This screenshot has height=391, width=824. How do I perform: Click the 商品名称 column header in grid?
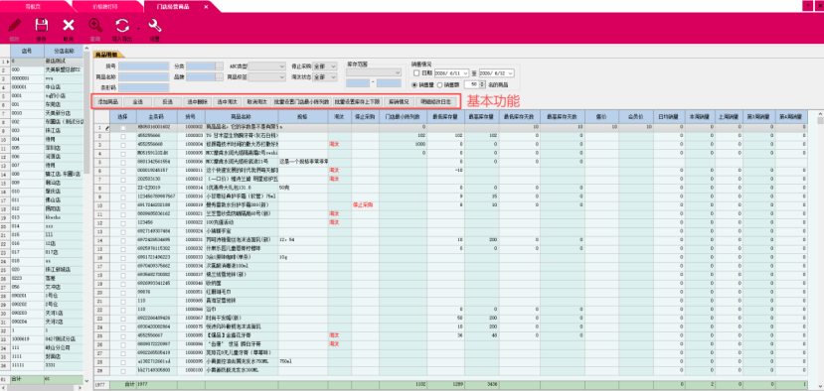point(242,116)
